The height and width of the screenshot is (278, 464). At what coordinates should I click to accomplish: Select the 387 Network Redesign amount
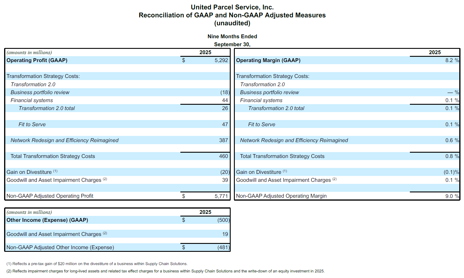(223, 140)
